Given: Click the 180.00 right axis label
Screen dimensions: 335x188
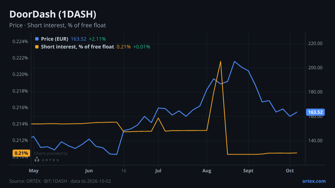Looking at the screenshot, I should (316, 92).
